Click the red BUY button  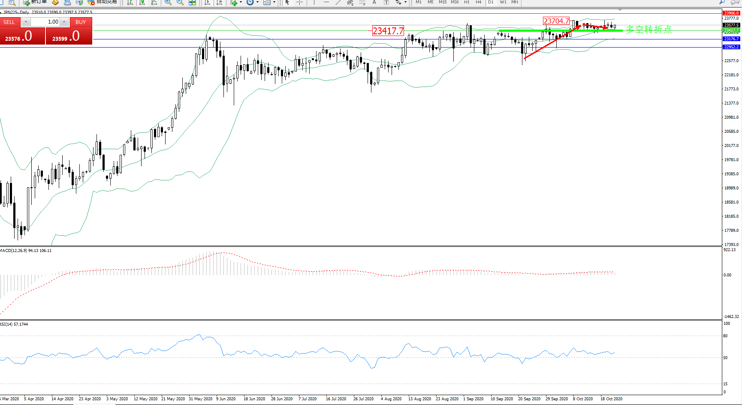click(x=81, y=22)
